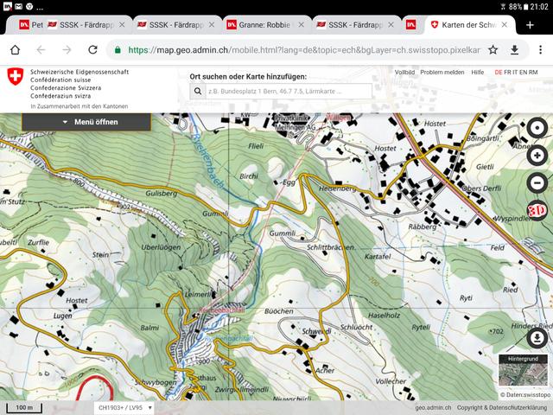Click the 'Problem melden' link
Screen dimensions: 553x415
[442, 73]
